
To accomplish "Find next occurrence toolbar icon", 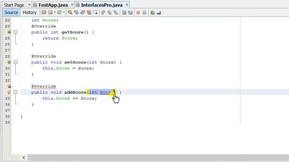I will [83, 13].
